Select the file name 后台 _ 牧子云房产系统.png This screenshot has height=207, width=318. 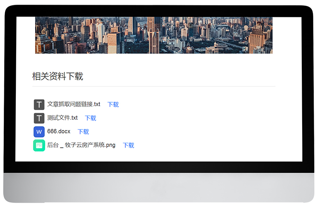click(81, 145)
